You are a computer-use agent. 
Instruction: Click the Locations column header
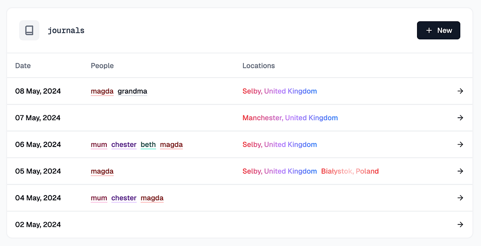(258, 66)
